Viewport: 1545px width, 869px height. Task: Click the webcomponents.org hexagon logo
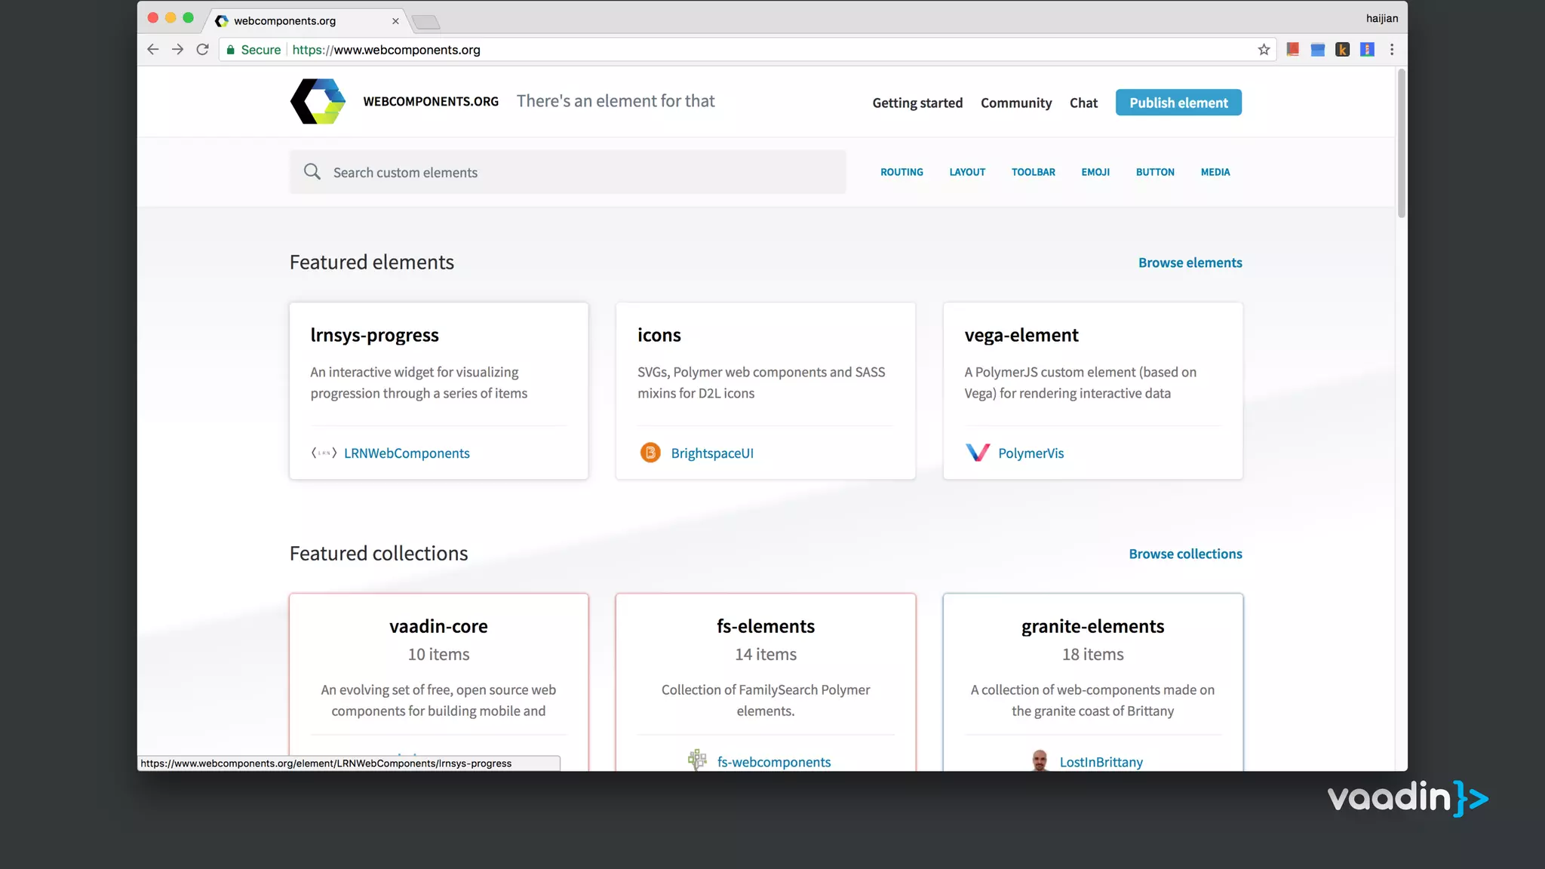(x=318, y=102)
